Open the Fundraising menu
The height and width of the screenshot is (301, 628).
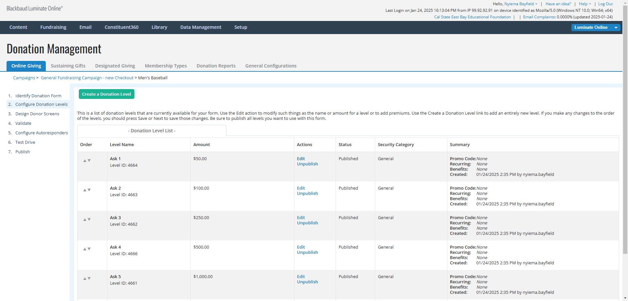(x=53, y=27)
